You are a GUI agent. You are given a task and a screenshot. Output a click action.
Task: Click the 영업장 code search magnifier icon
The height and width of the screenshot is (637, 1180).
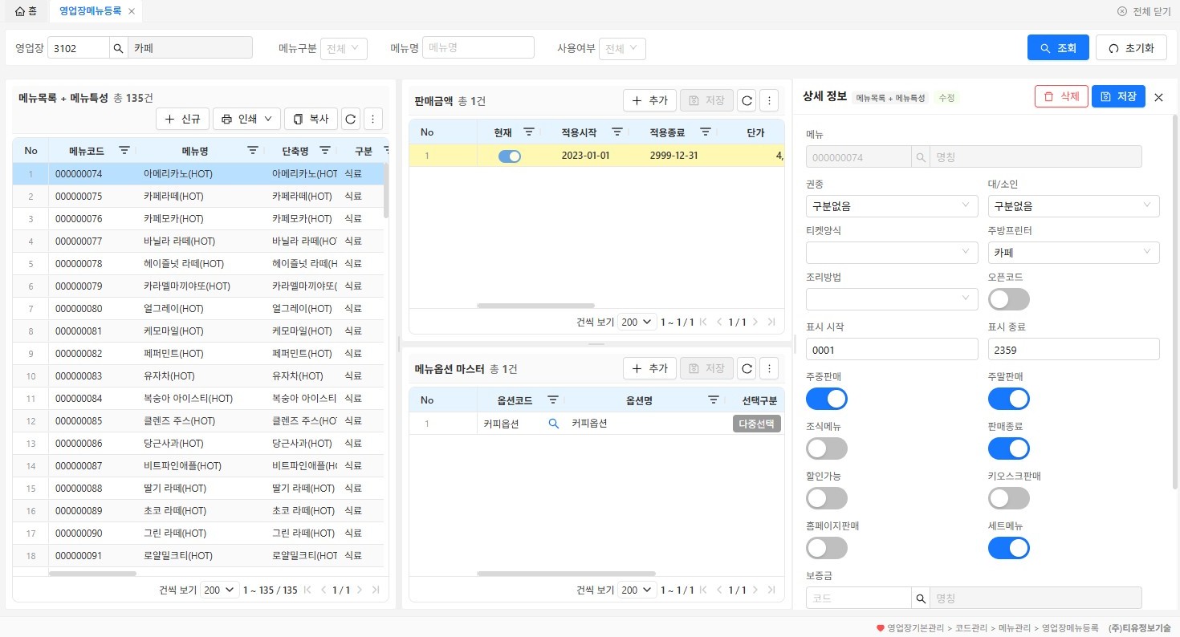(118, 47)
